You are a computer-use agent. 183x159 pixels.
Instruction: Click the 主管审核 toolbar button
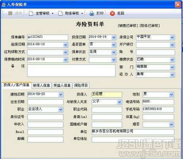click(41, 14)
